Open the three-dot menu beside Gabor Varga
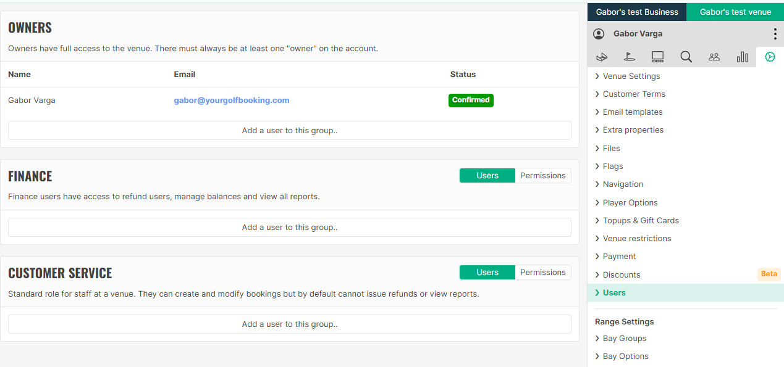 775,34
